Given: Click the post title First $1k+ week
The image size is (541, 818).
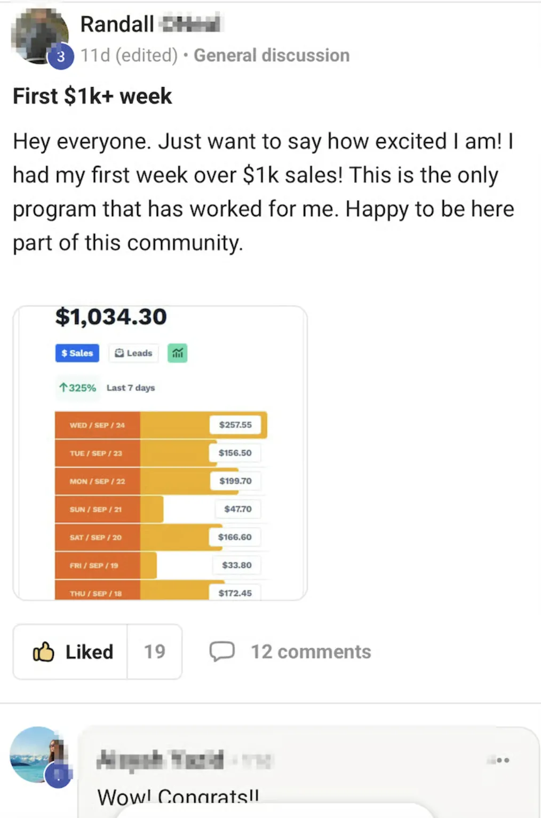Looking at the screenshot, I should click(92, 96).
